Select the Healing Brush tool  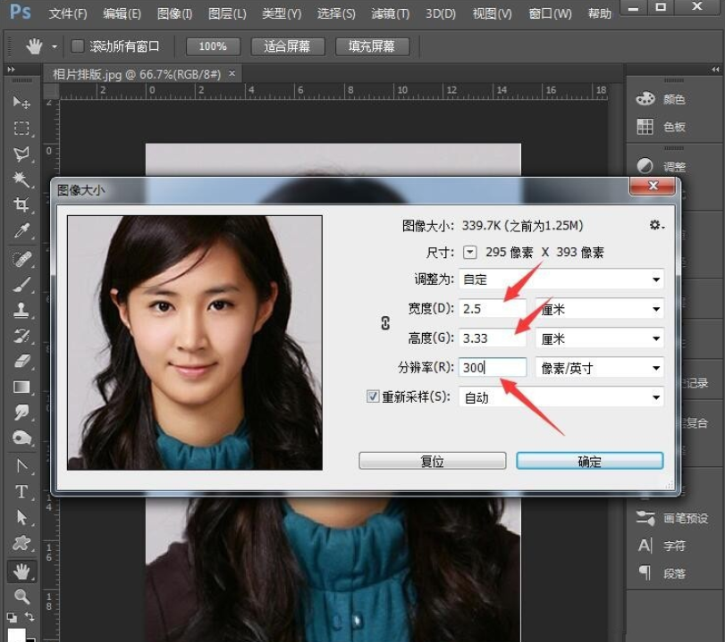point(21,259)
